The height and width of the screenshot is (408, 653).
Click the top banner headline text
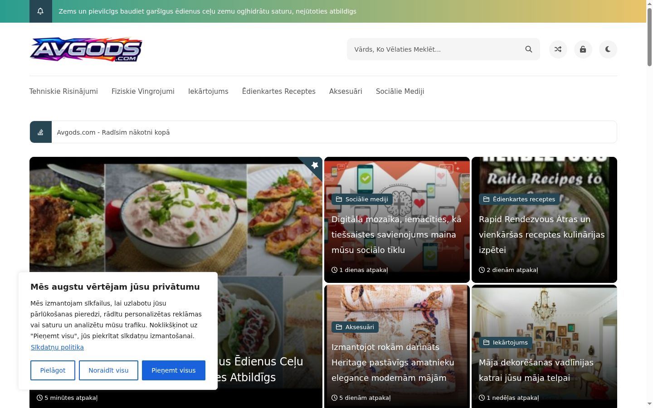pos(207,11)
